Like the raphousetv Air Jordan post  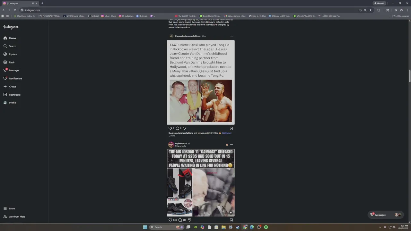pos(170,220)
